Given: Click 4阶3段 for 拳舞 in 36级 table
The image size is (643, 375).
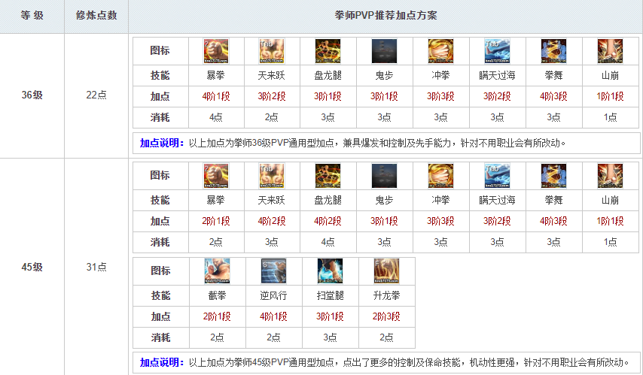Looking at the screenshot, I should coord(553,97).
